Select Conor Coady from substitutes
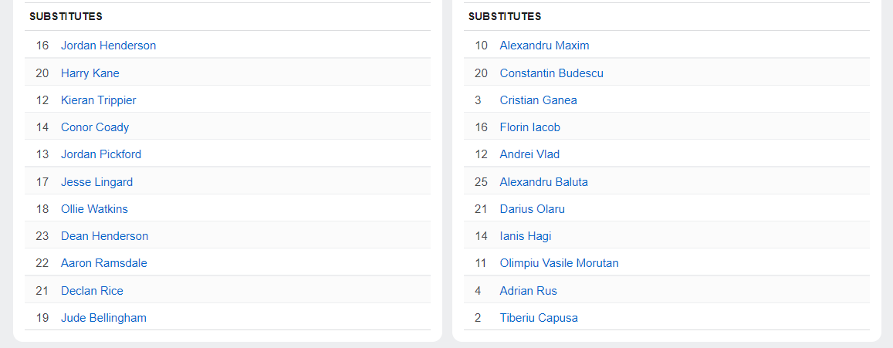This screenshot has height=348, width=893. (x=95, y=127)
